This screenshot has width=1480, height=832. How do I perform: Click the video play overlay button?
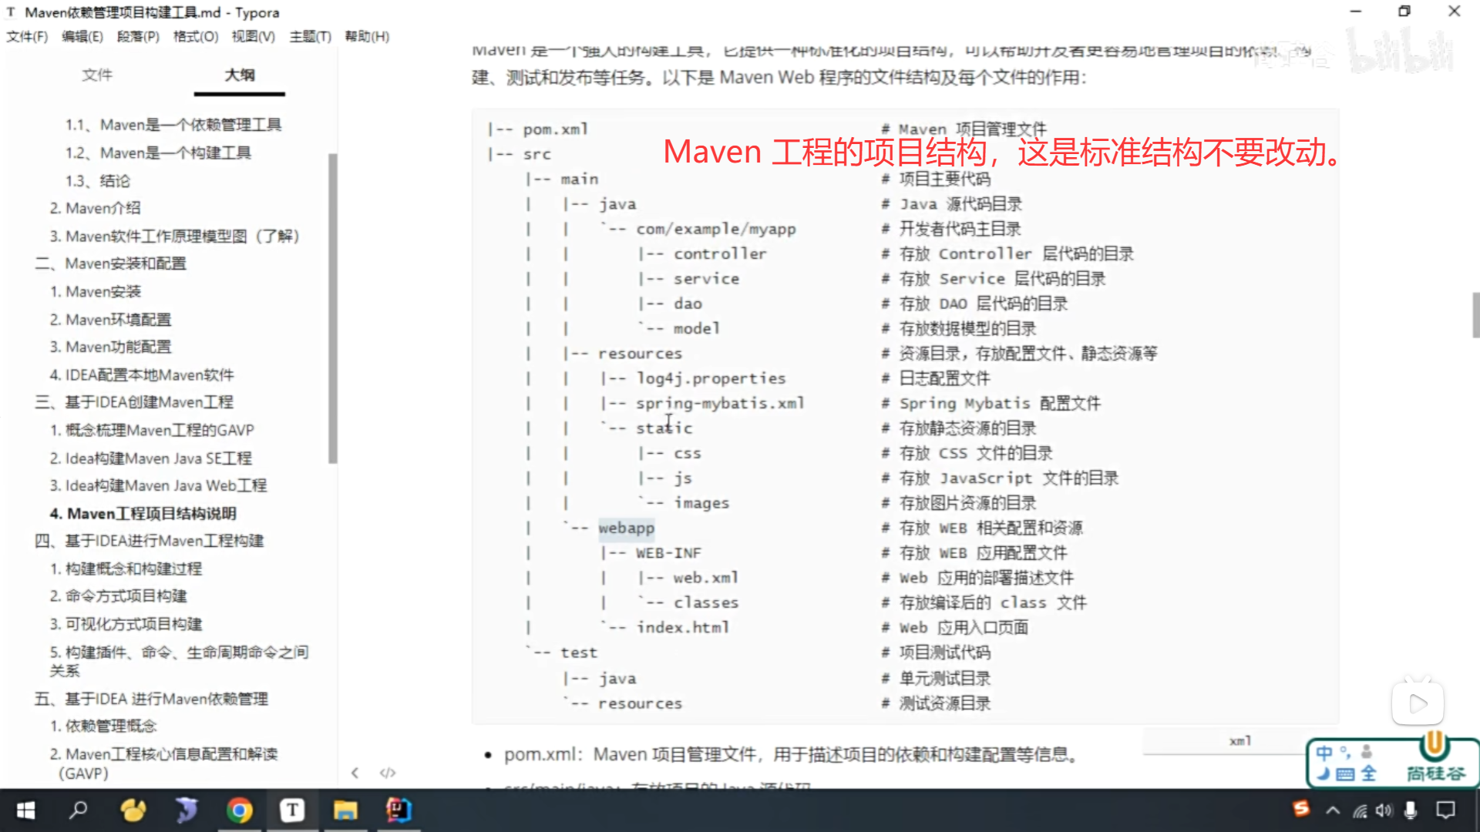(x=1418, y=703)
